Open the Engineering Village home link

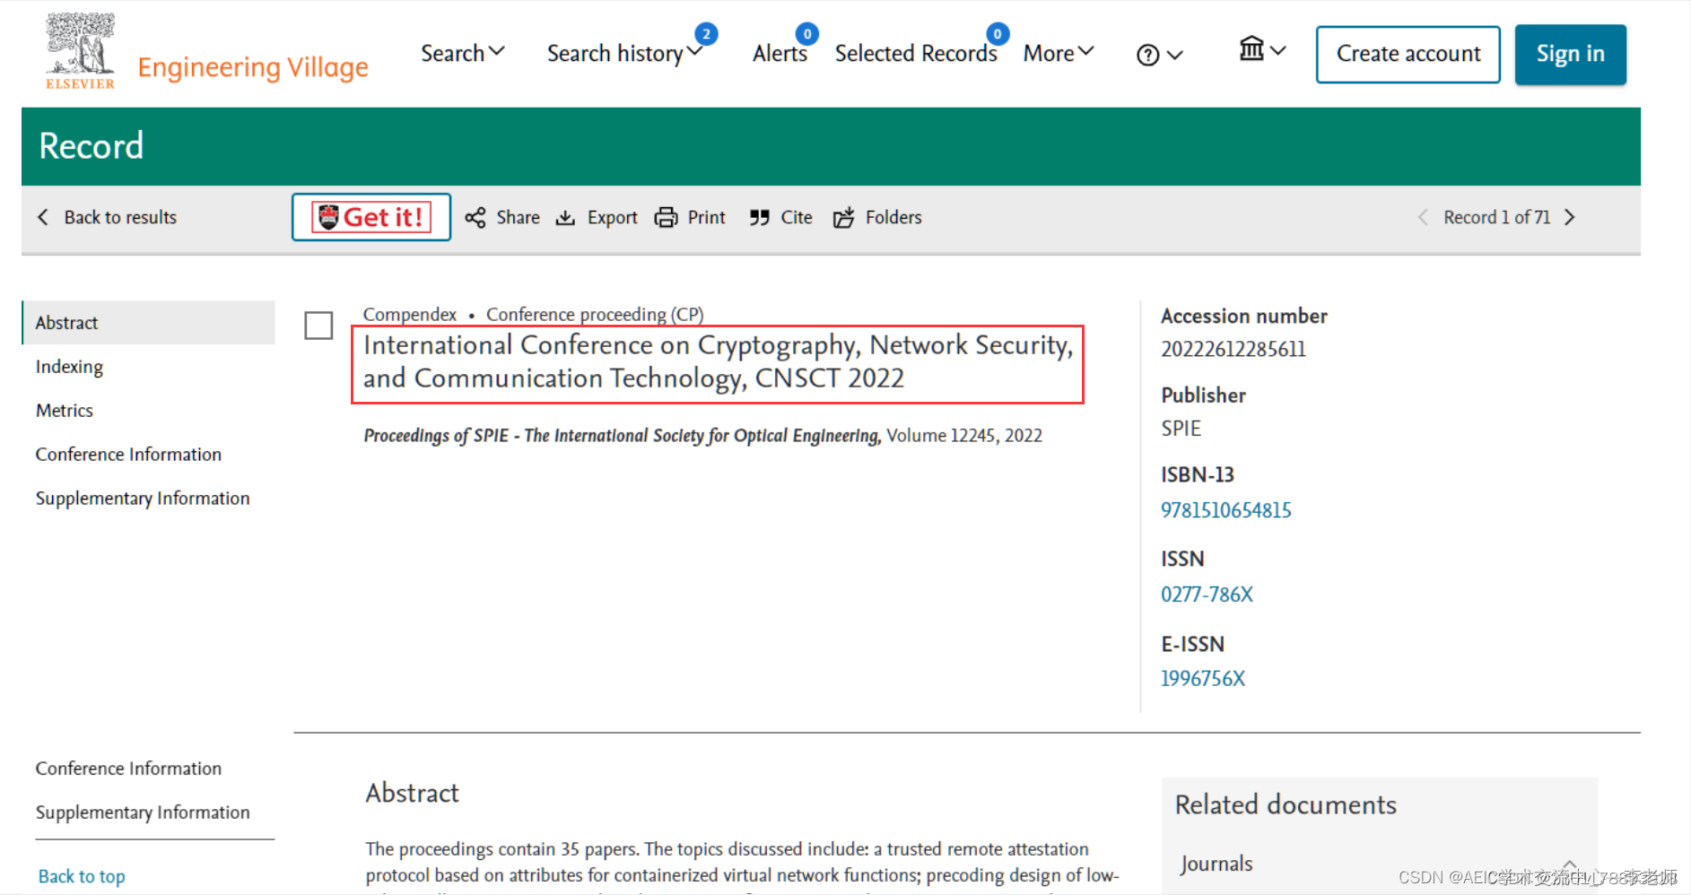tap(253, 67)
